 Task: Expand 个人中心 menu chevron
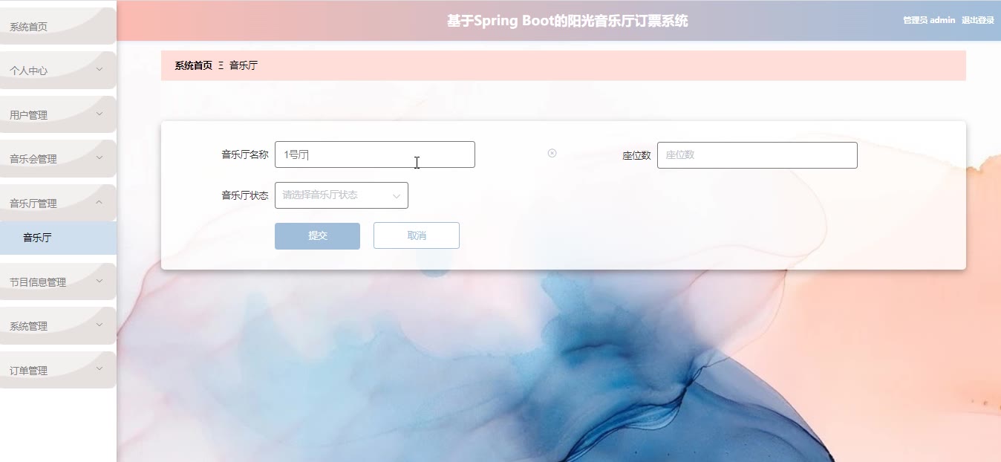coord(100,69)
